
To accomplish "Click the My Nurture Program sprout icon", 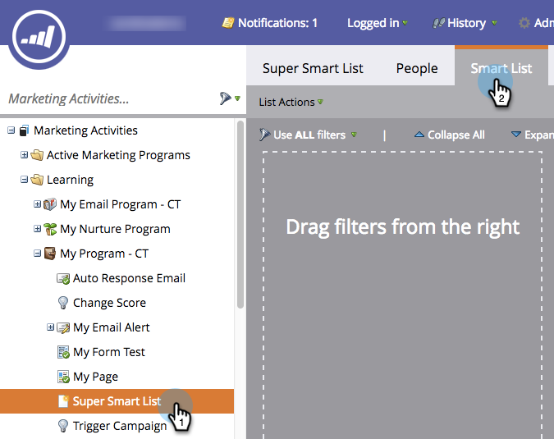I will click(50, 229).
